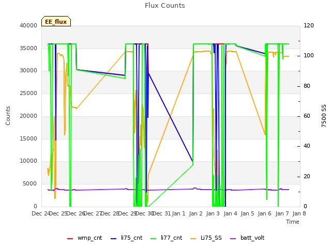Screen dimensions: 331x248
Task: Click the EE_flux label tag
Action: click(x=56, y=21)
